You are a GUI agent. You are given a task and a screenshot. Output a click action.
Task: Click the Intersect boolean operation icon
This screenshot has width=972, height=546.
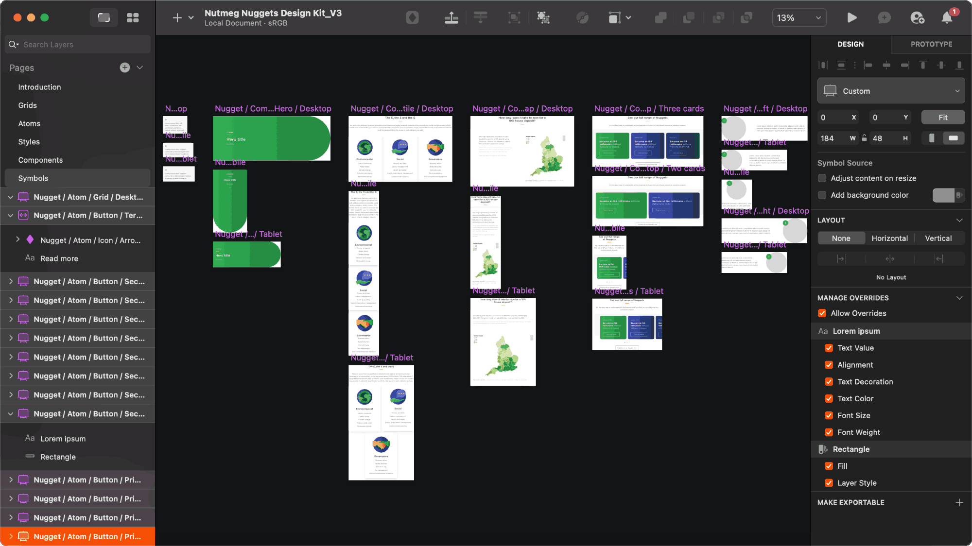point(718,18)
